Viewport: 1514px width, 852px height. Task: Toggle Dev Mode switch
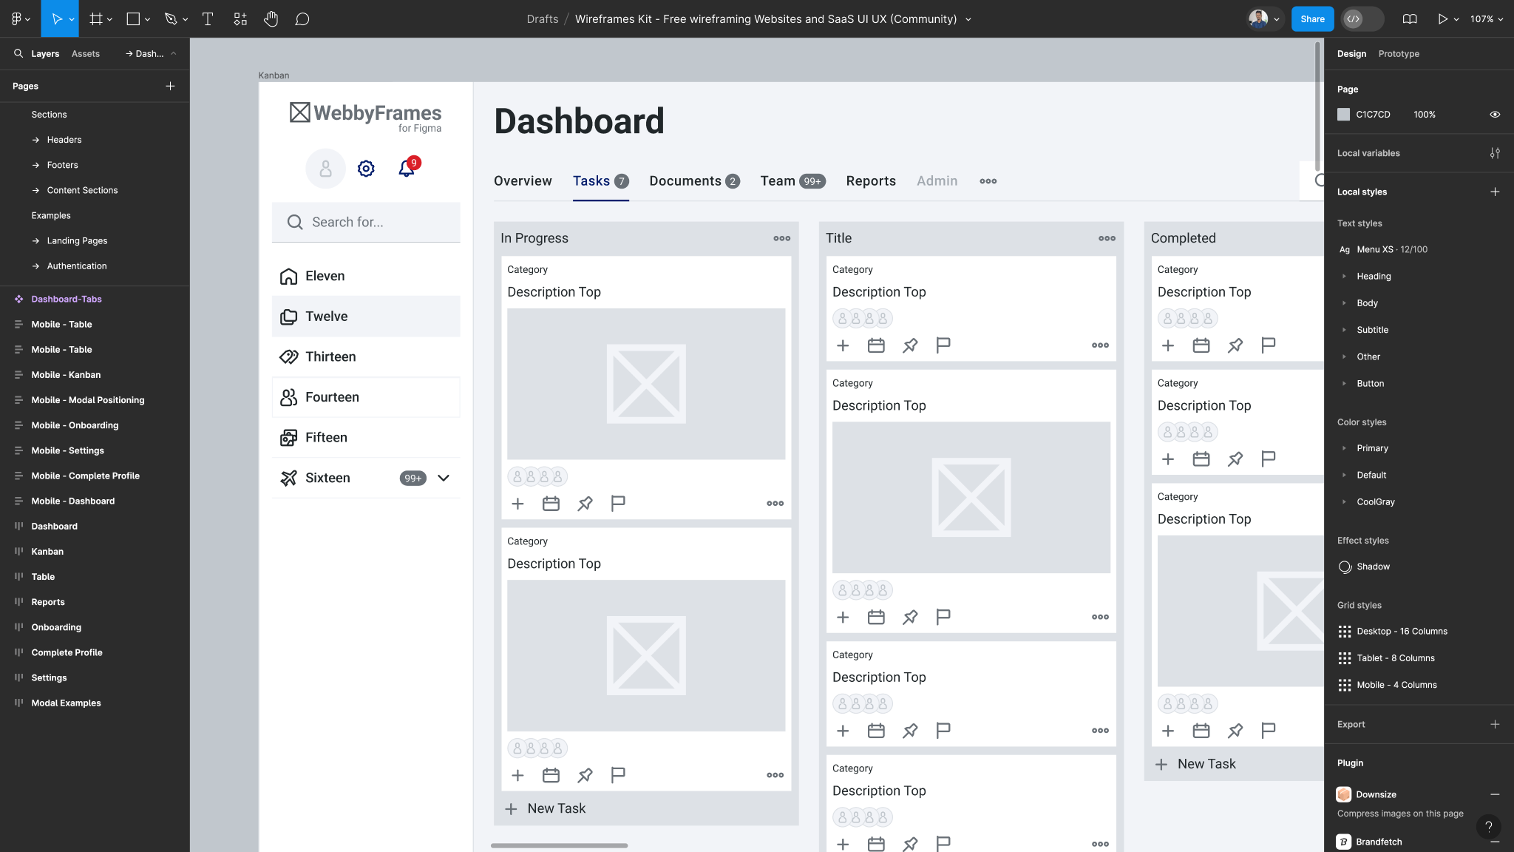tap(1362, 19)
